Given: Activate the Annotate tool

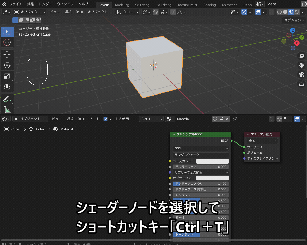Looking at the screenshot, I should [7, 98].
